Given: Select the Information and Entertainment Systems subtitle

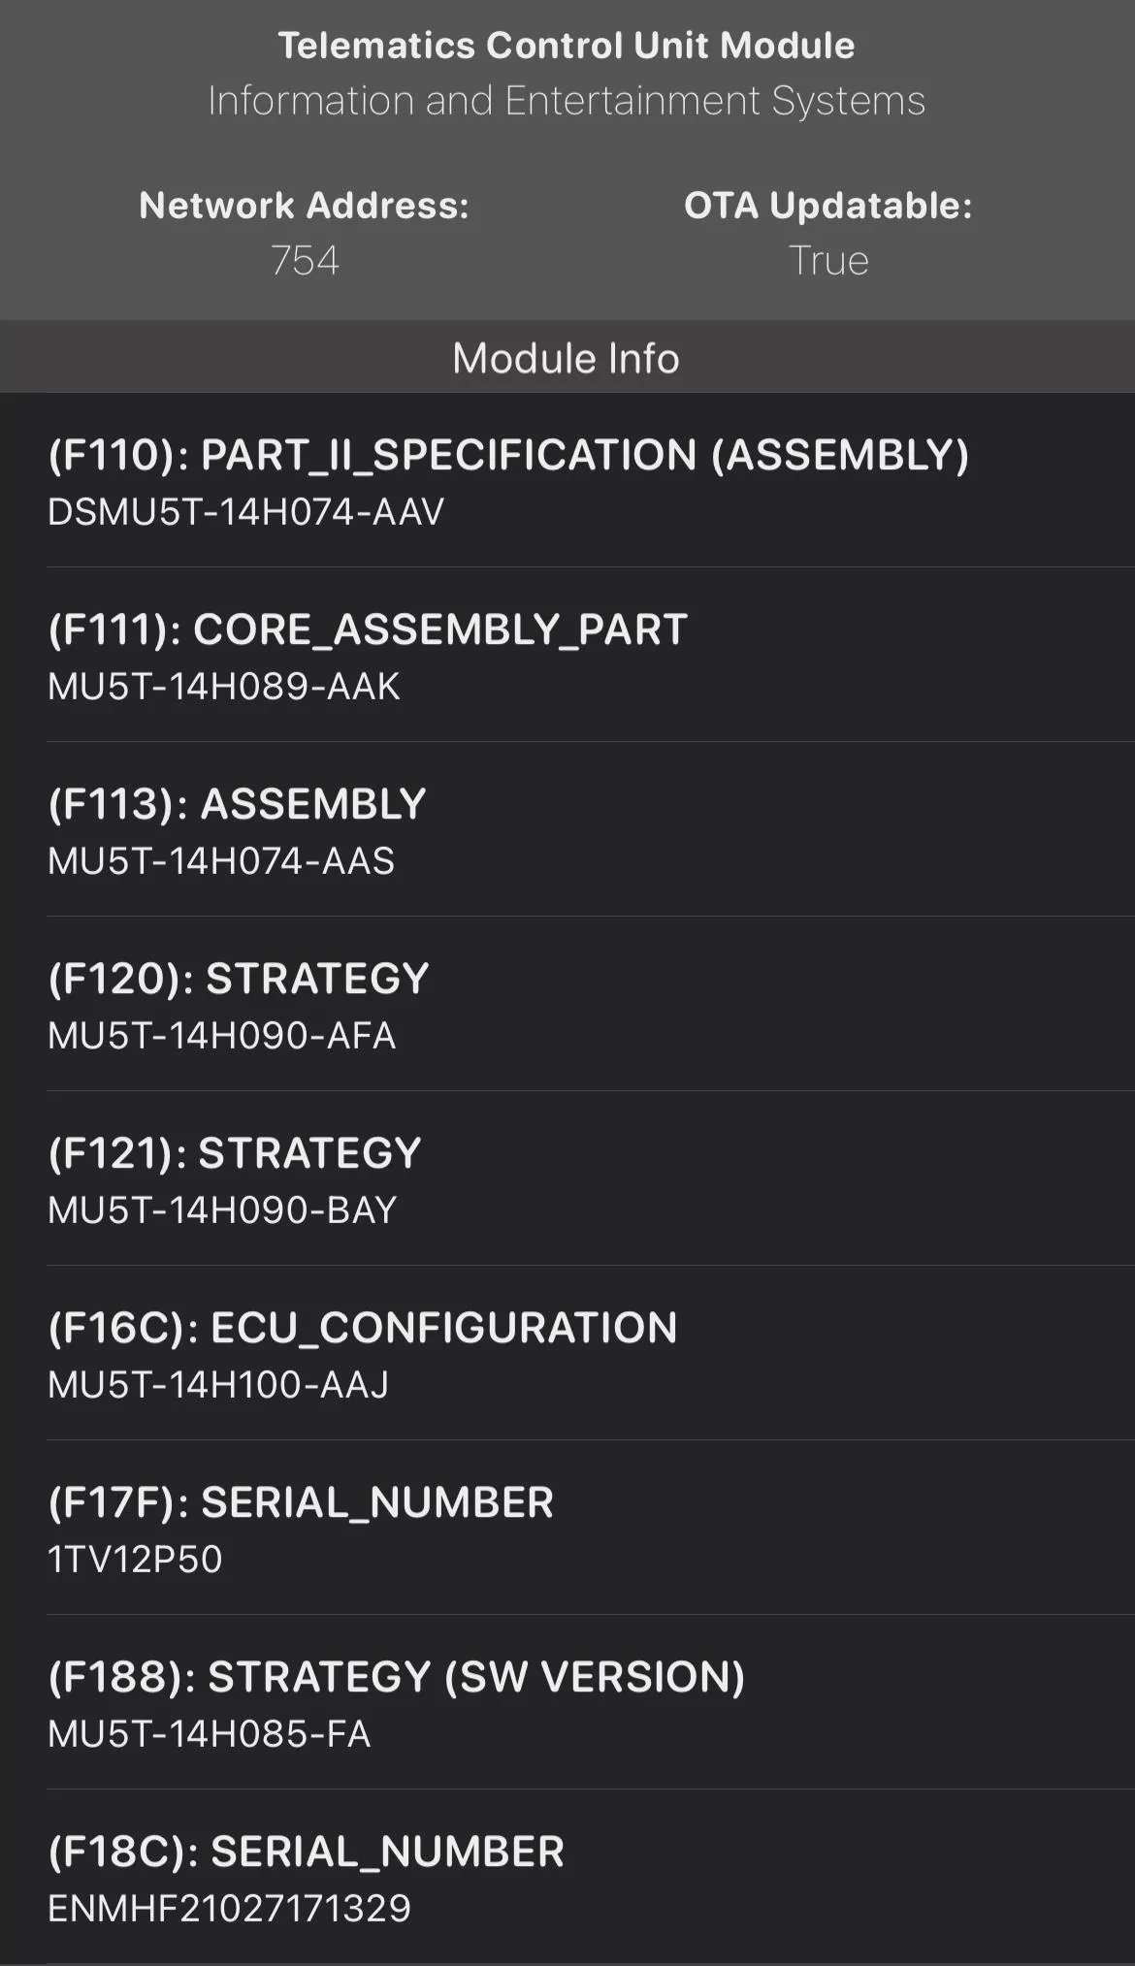Looking at the screenshot, I should pyautogui.click(x=567, y=101).
